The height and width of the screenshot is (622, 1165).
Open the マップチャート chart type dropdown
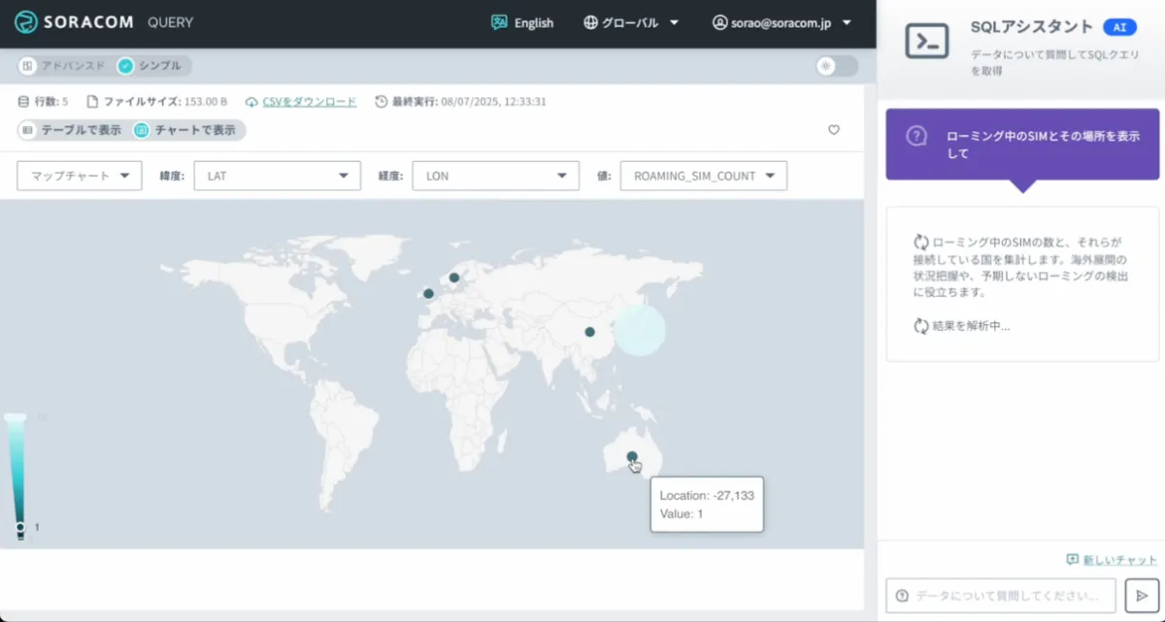click(79, 176)
